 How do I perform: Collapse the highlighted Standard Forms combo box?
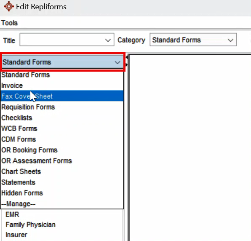pos(63,62)
